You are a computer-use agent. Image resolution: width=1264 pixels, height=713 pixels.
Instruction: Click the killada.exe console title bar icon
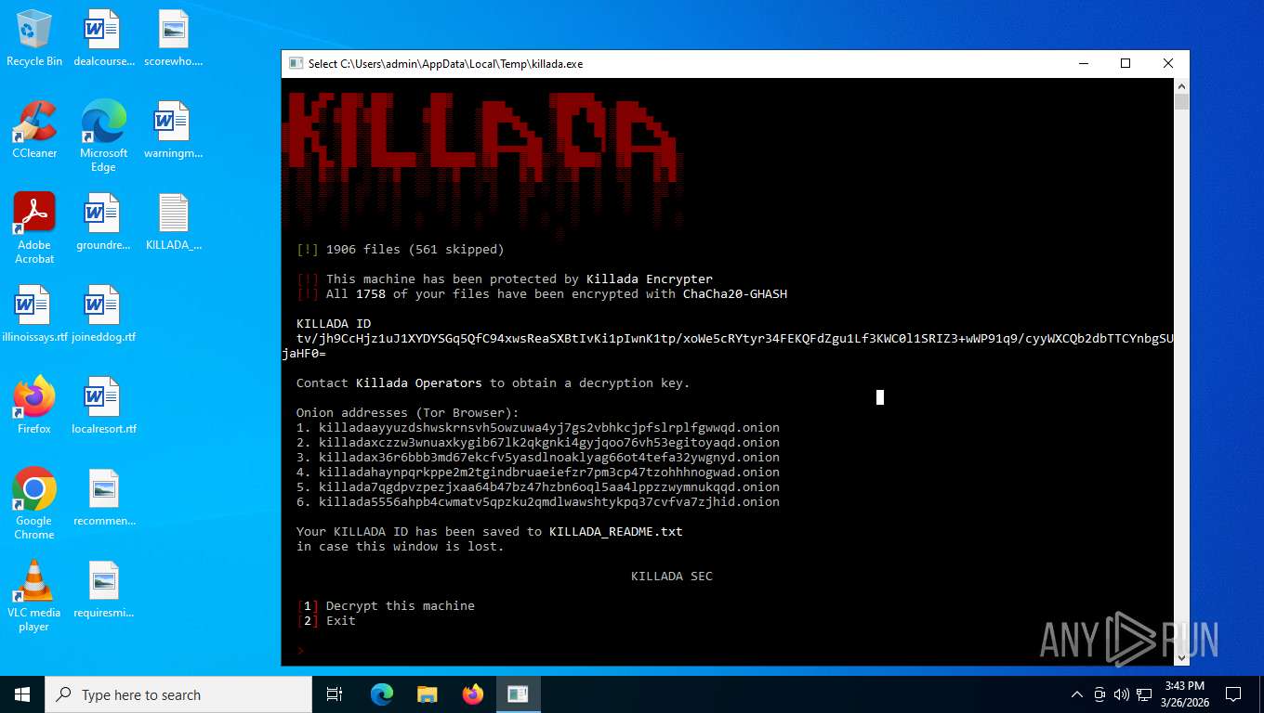pyautogui.click(x=296, y=64)
